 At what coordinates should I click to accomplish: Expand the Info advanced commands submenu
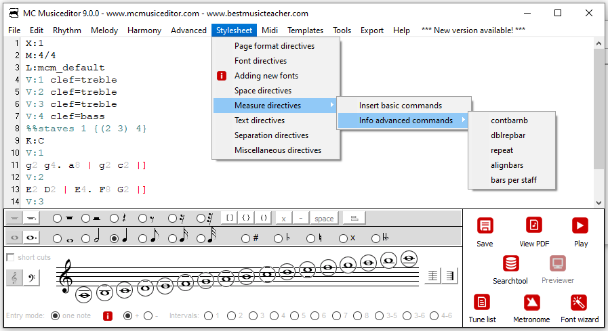[403, 120]
